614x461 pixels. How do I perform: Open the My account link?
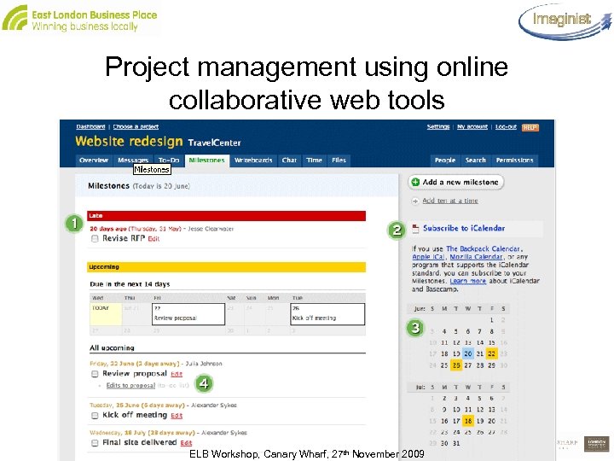[x=472, y=126]
